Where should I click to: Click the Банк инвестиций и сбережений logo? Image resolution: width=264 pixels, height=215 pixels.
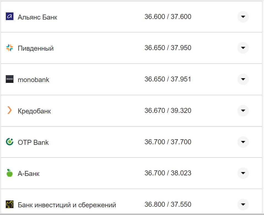pyautogui.click(x=10, y=205)
